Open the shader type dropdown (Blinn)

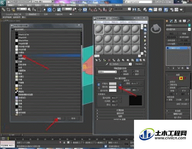107,72
